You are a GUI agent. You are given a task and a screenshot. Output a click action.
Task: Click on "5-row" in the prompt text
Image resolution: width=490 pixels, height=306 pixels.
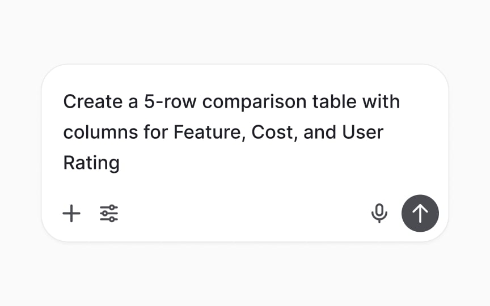pos(170,102)
